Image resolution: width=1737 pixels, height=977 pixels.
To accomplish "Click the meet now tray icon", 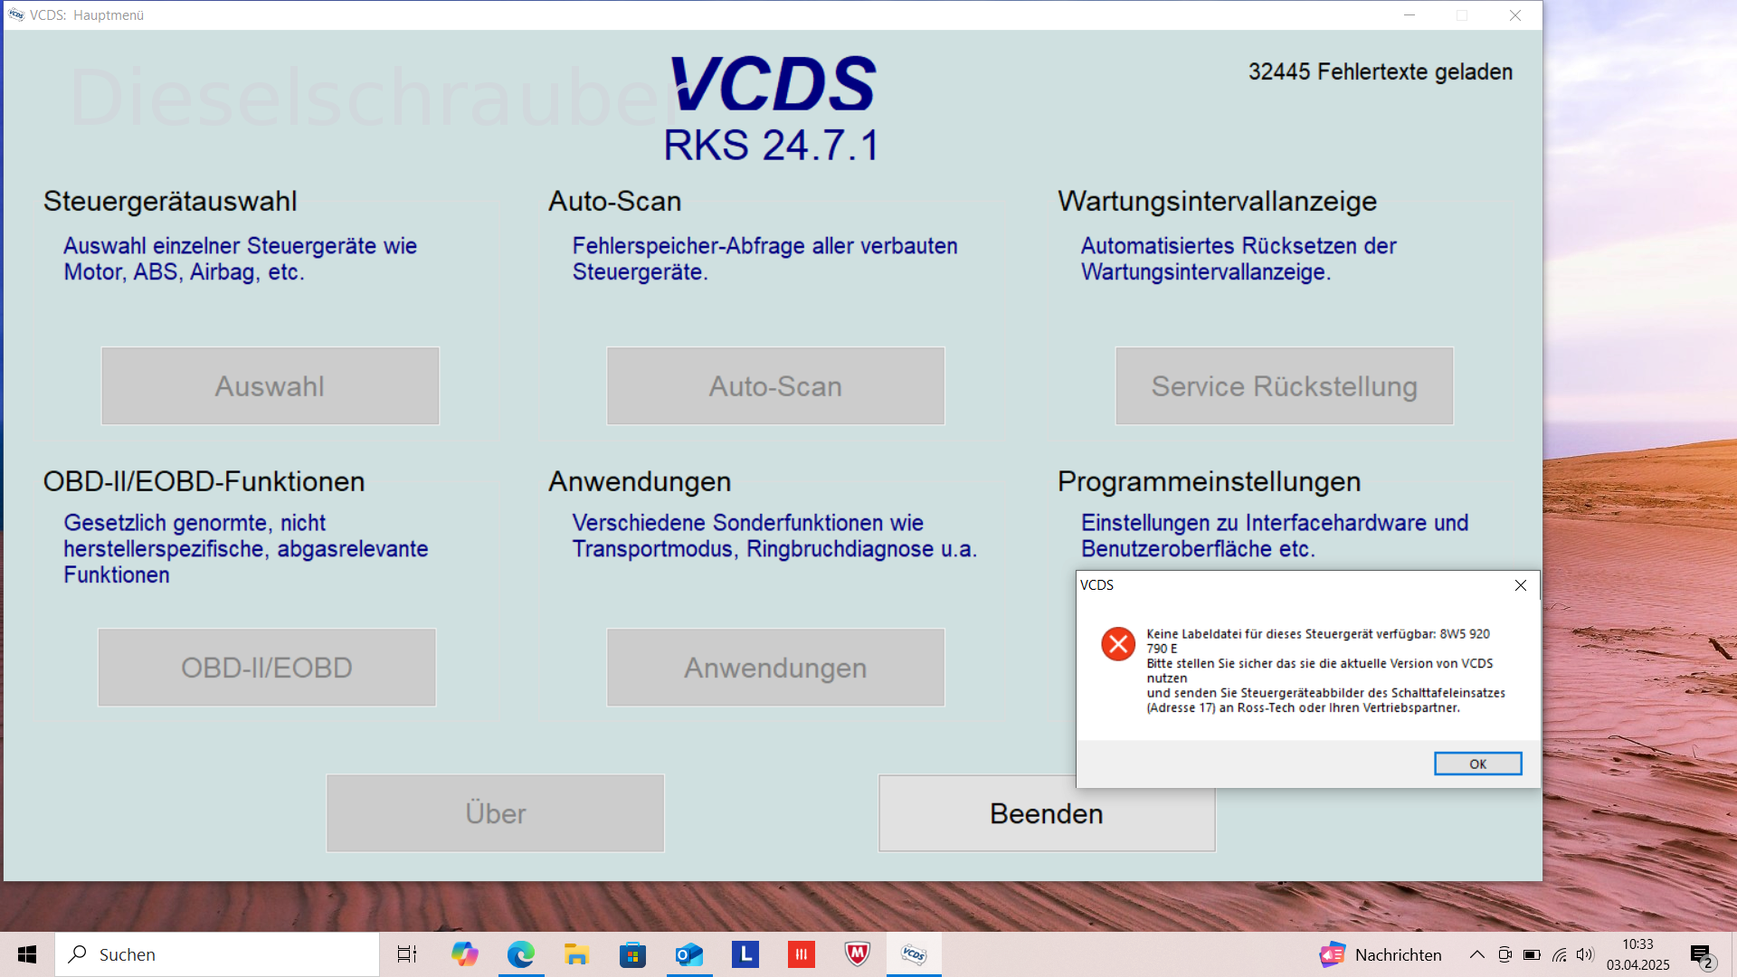I will coord(1504,954).
